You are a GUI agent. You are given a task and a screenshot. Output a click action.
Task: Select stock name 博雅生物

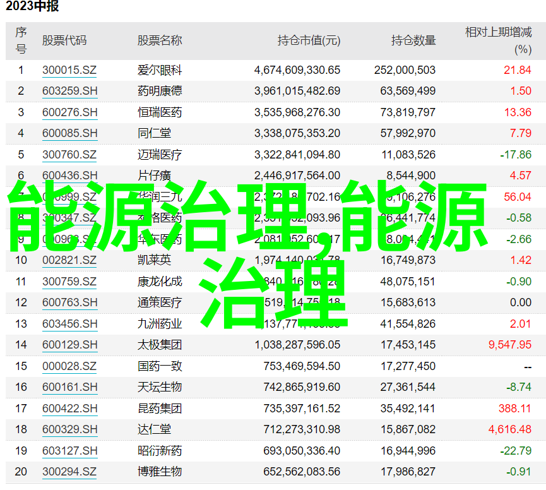160,472
